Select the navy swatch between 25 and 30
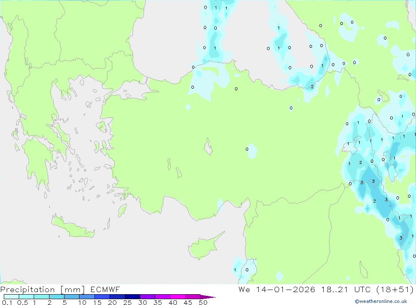Screen dimensions: 416x305 click(x=132, y=297)
